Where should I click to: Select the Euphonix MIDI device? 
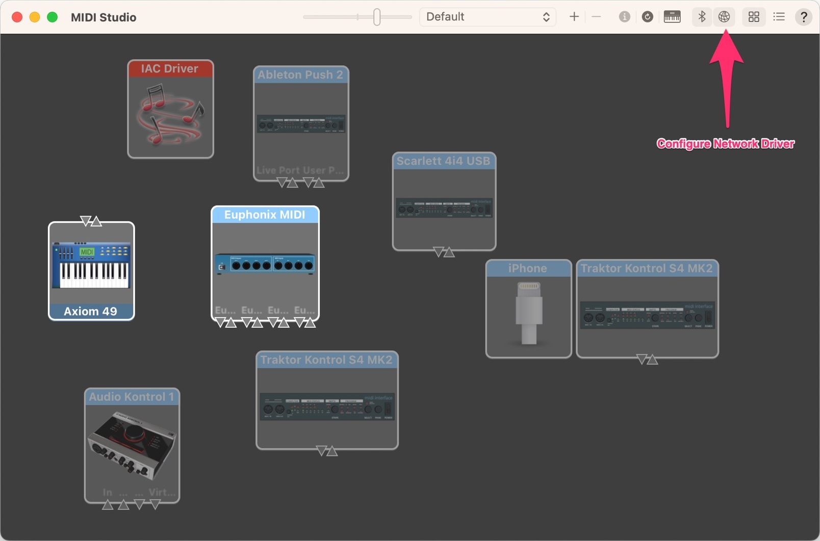click(x=265, y=263)
